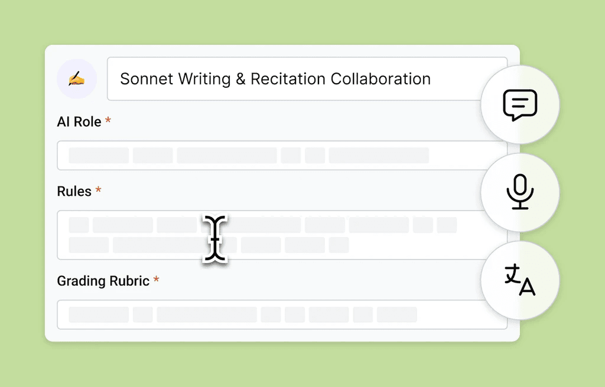The width and height of the screenshot is (605, 387).
Task: Open the language translation button
Action: [520, 280]
